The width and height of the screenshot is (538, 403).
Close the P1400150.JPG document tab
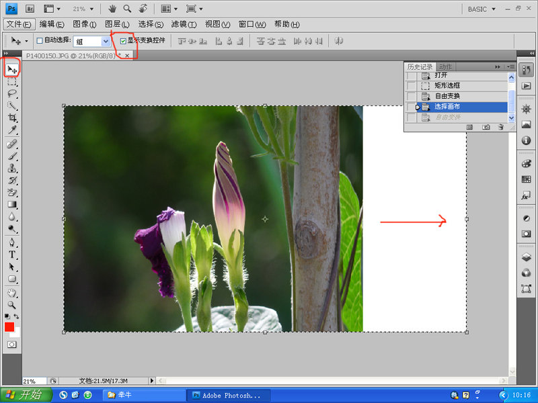pos(127,56)
